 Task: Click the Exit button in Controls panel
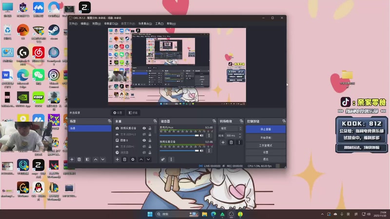pyautogui.click(x=266, y=159)
